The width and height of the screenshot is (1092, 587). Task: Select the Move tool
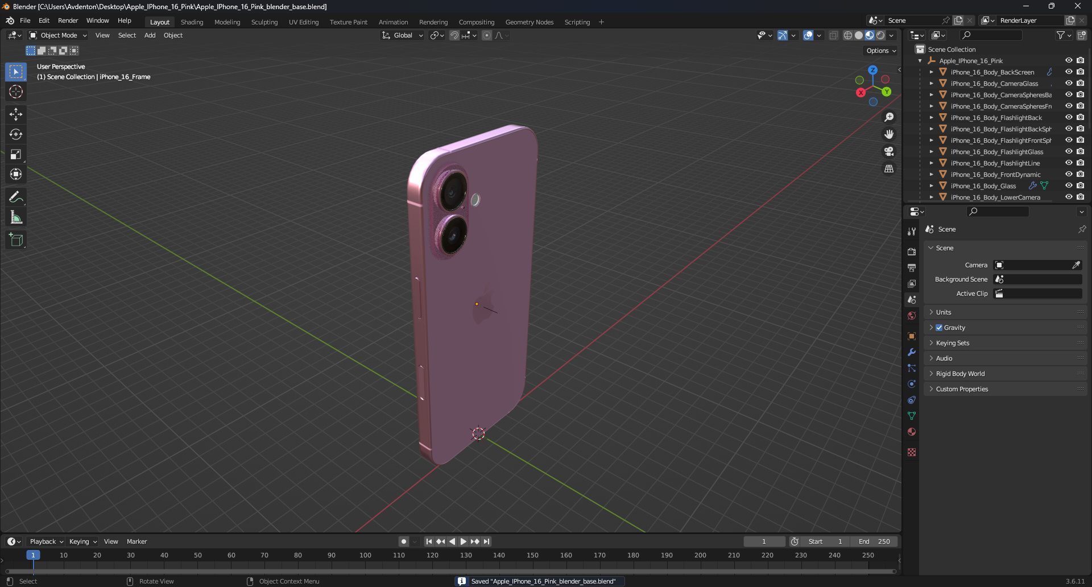coord(16,114)
